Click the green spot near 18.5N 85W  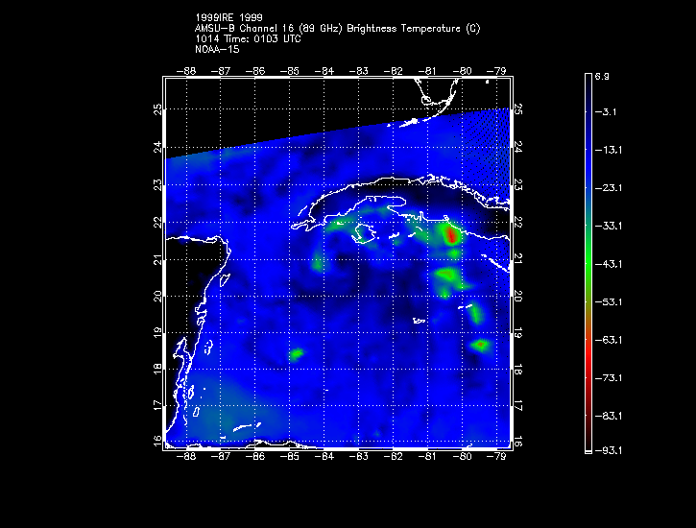[x=296, y=353]
